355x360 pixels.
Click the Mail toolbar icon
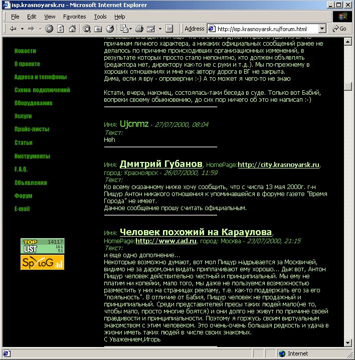click(125, 29)
